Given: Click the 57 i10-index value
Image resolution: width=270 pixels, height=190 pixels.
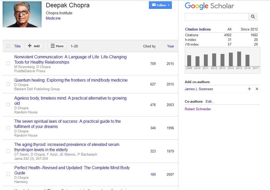Looking at the screenshot, I should pyautogui.click(x=230, y=44).
